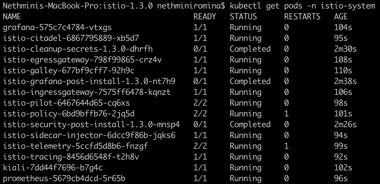Click the istio-policy-6bd9bffb76-2jq5d pod name
380x184 pixels.
tap(69, 114)
